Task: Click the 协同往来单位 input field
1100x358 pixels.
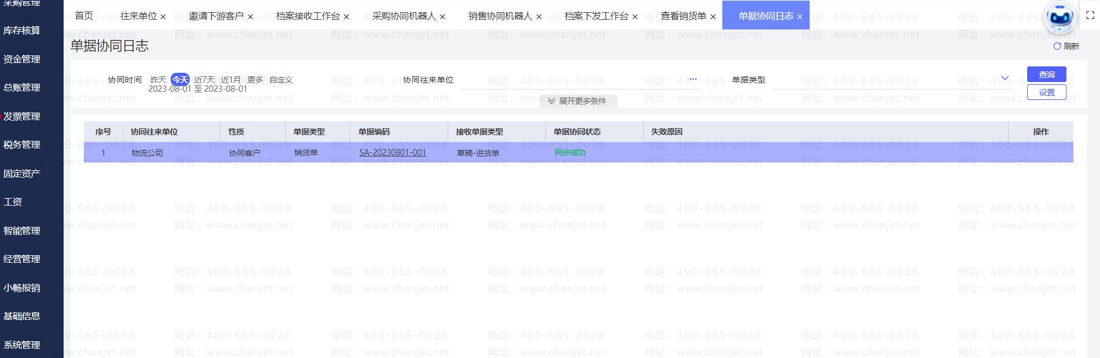Action: pos(573,80)
